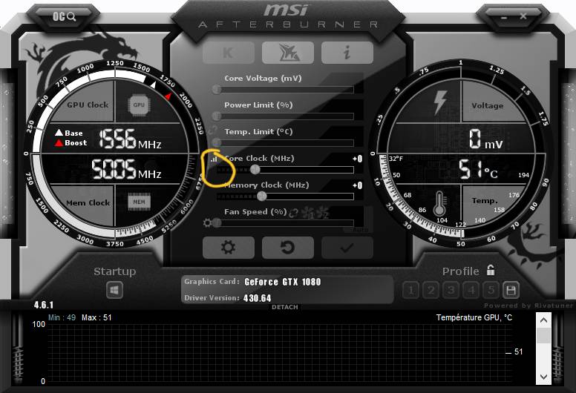Click the Kombustor K button

(228, 53)
